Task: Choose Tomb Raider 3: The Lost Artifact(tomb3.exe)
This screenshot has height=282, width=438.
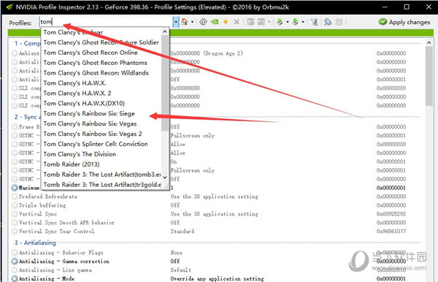Action: (x=102, y=175)
